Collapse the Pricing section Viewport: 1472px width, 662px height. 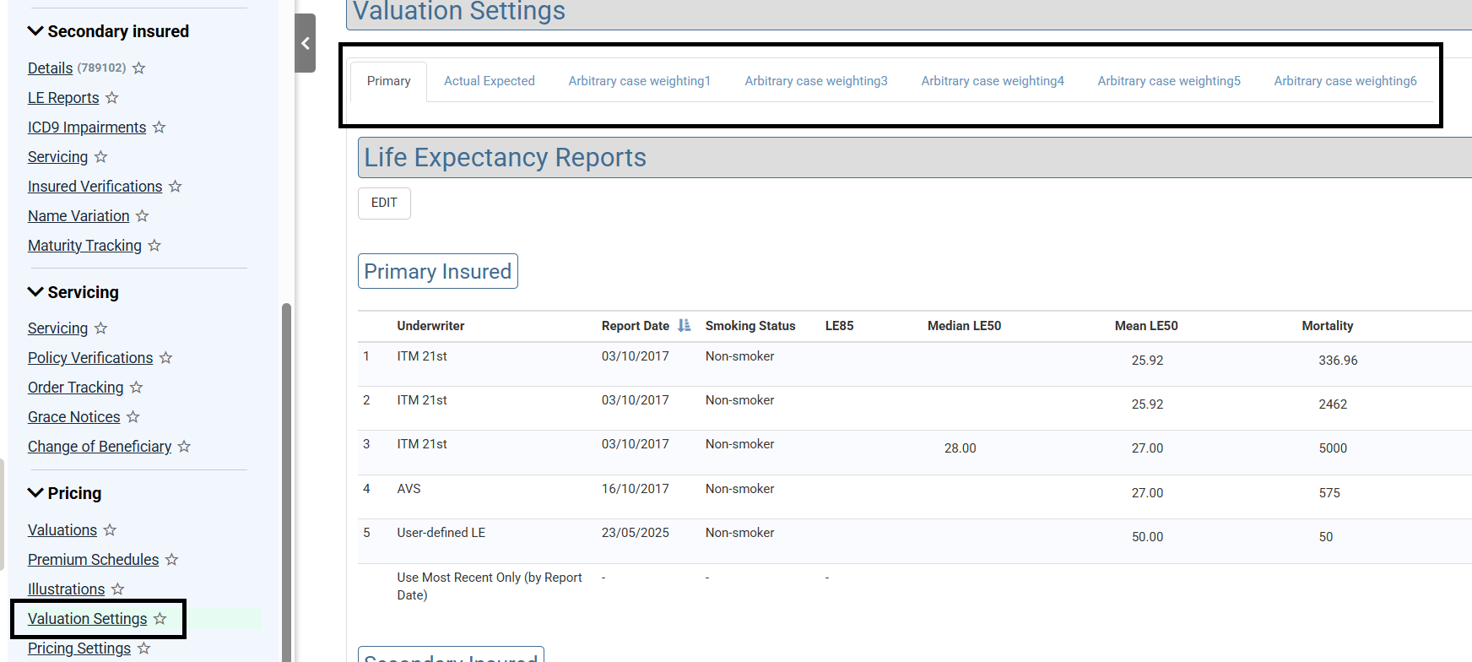click(35, 493)
